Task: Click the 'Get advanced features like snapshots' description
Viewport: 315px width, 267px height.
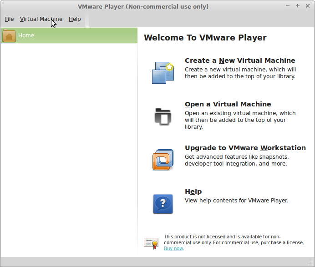Action: pyautogui.click(x=237, y=160)
